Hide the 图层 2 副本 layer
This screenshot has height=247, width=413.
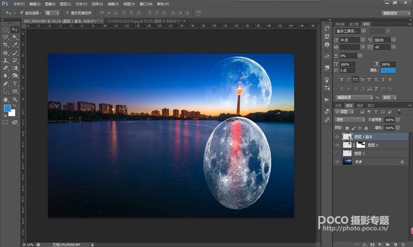pyautogui.click(x=337, y=137)
